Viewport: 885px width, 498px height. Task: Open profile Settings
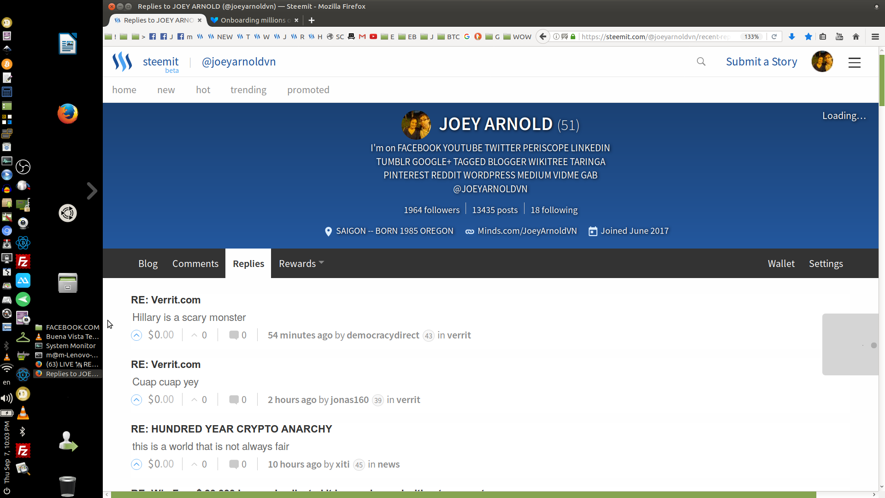(826, 264)
